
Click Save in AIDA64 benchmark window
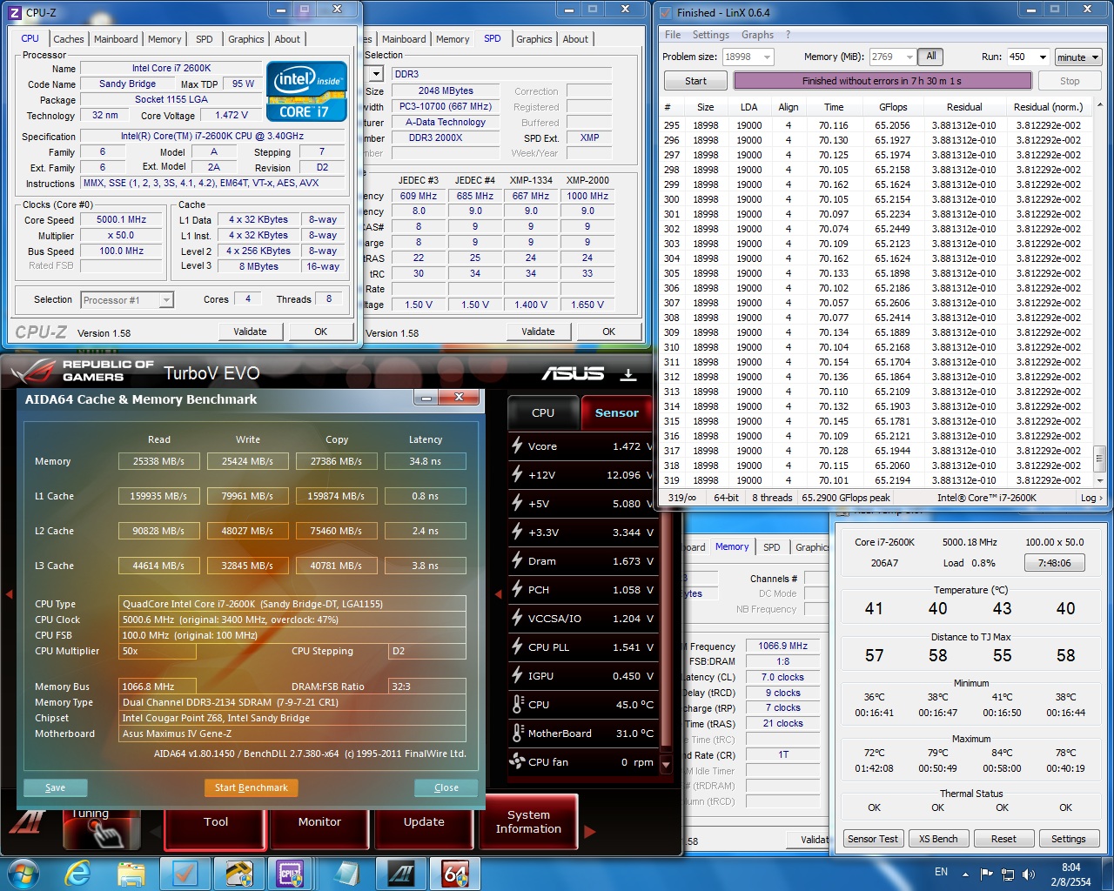coord(55,787)
